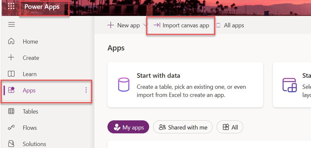The height and width of the screenshot is (148, 311).
Task: Select the All filter pill
Action: [x=230, y=127]
